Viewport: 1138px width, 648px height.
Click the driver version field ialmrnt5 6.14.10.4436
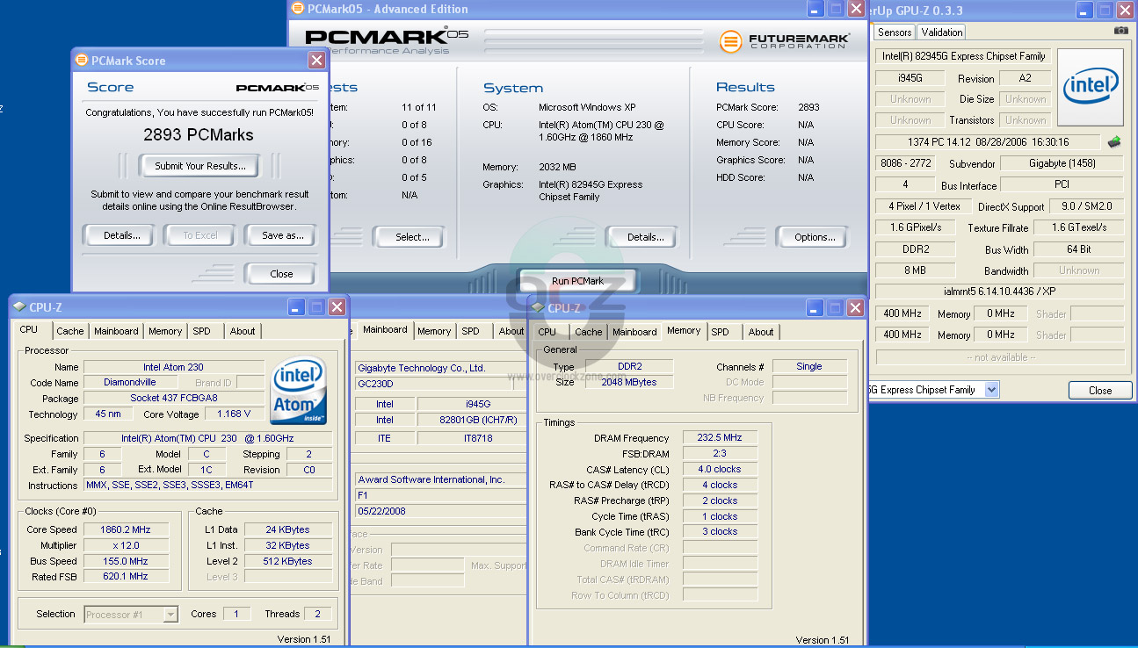pyautogui.click(x=1000, y=292)
